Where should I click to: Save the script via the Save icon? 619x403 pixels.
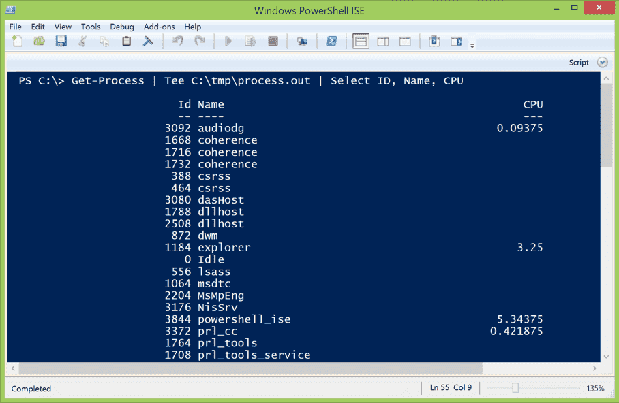click(61, 41)
